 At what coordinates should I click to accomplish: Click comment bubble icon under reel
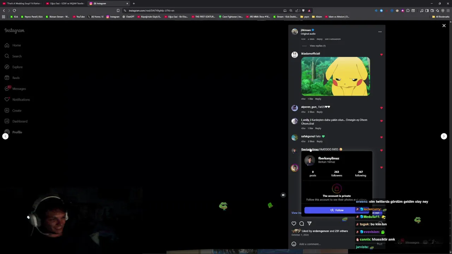pos(302,223)
